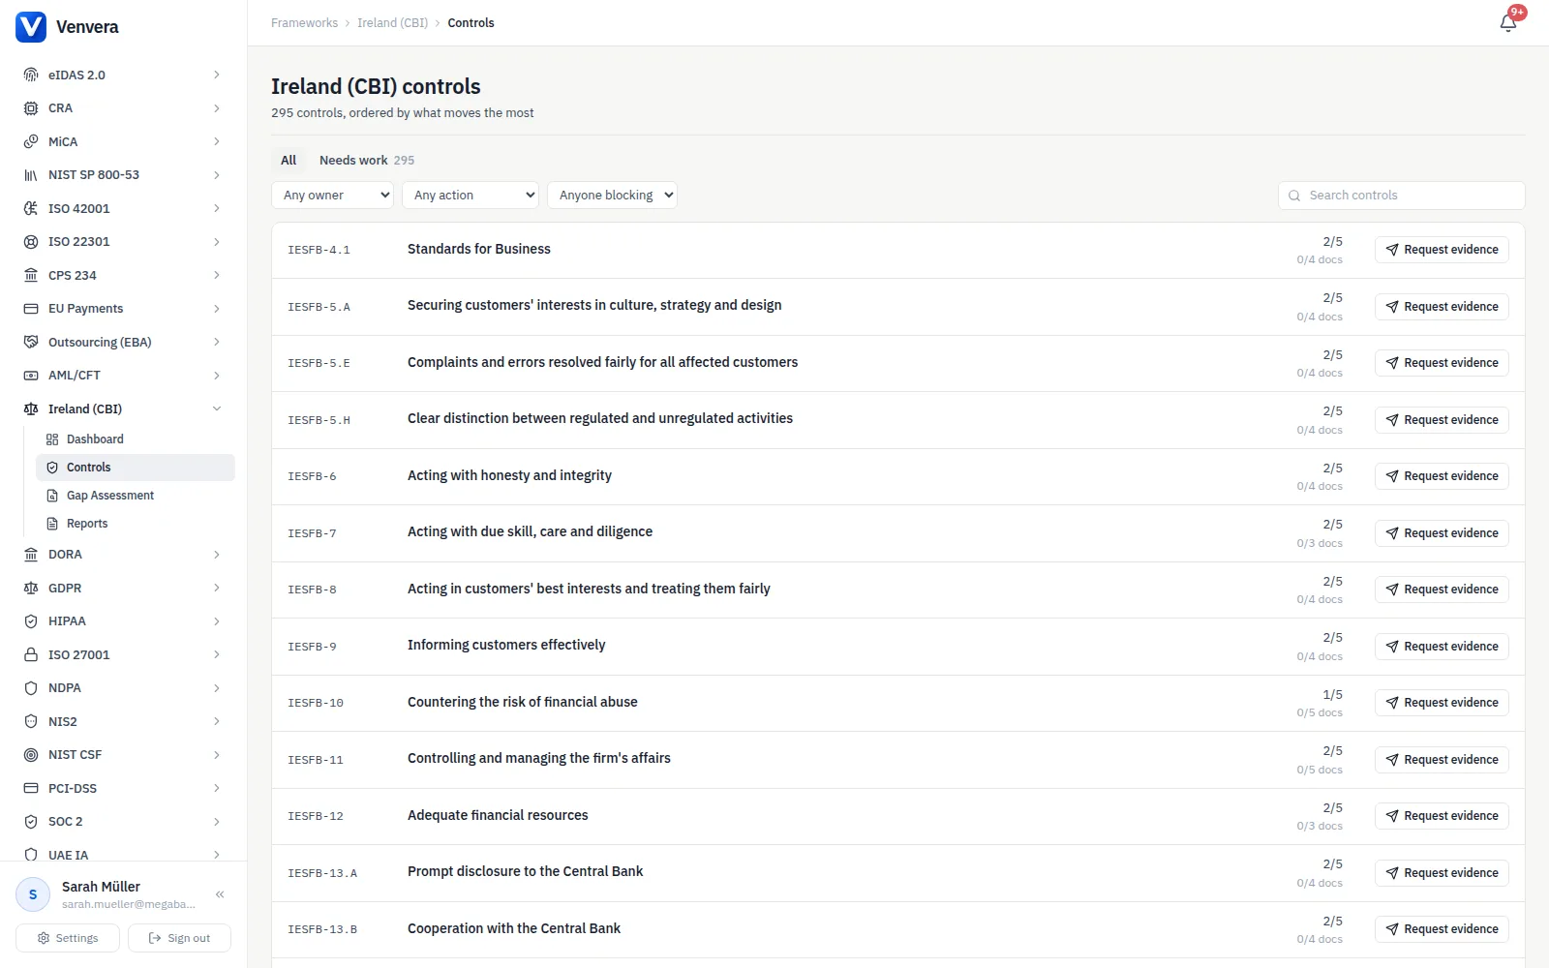Screen dimensions: 1549x968
Task: Collapse the Ireland (CBI) section chevron
Action: tap(217, 408)
